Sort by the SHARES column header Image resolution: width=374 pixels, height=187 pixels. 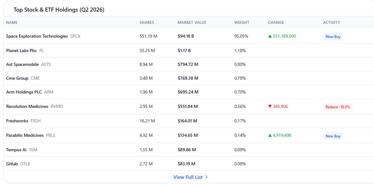(147, 22)
